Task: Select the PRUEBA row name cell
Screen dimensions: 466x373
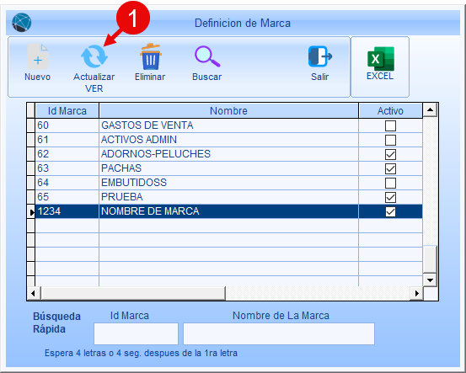Action: [x=228, y=197]
